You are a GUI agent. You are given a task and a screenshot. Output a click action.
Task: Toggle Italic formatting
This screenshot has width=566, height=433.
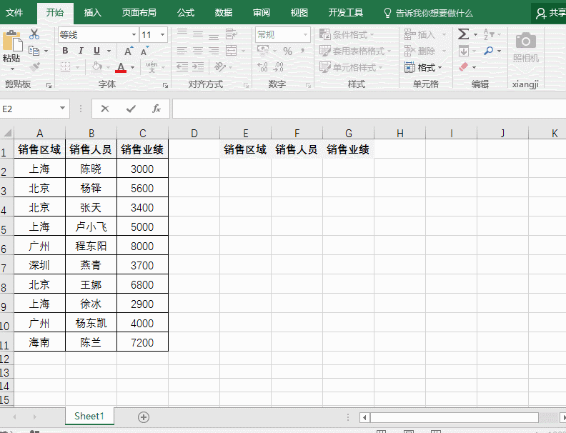81,51
